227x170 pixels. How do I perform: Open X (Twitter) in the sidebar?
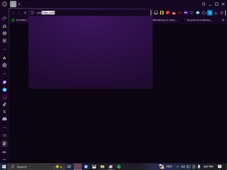[5, 112]
